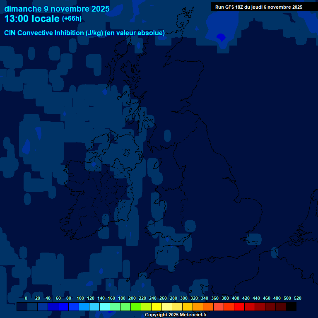This screenshot has height=318, width=318.
Task: Click the Copyright 2025 Meteociel.fr text
Action: click(176, 315)
